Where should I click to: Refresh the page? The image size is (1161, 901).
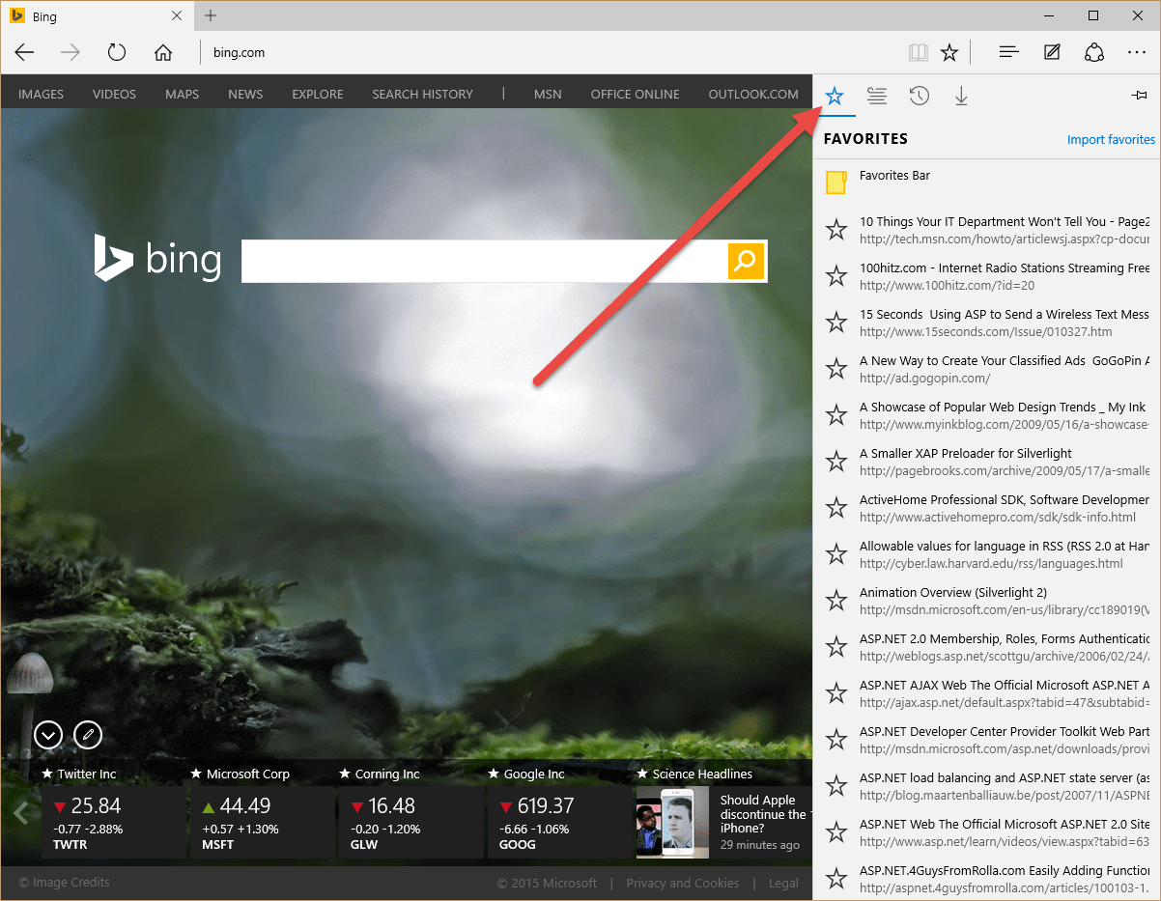tap(117, 52)
